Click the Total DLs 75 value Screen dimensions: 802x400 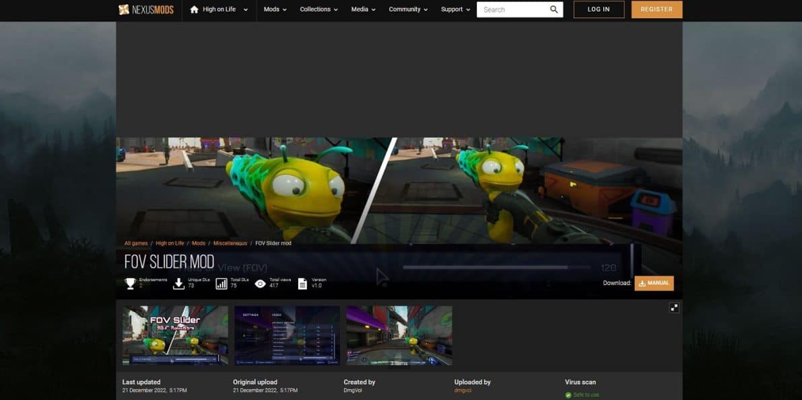pos(233,286)
